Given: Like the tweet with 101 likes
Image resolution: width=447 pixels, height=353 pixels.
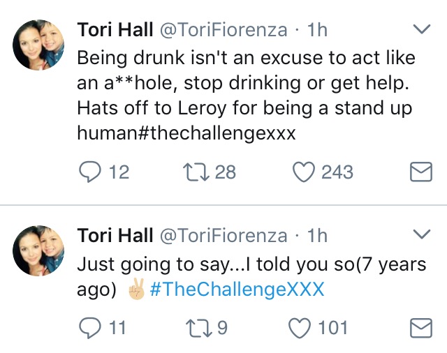Looking at the screenshot, I should (300, 327).
